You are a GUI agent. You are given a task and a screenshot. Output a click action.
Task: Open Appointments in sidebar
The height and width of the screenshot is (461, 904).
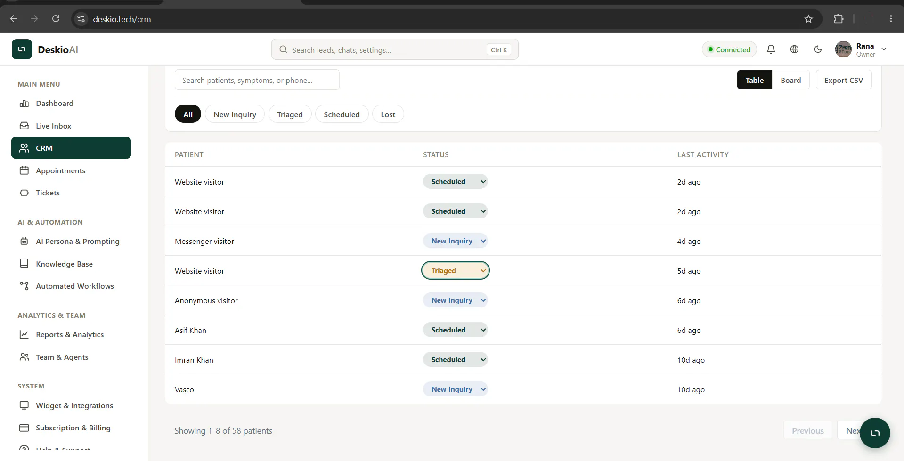pyautogui.click(x=71, y=170)
